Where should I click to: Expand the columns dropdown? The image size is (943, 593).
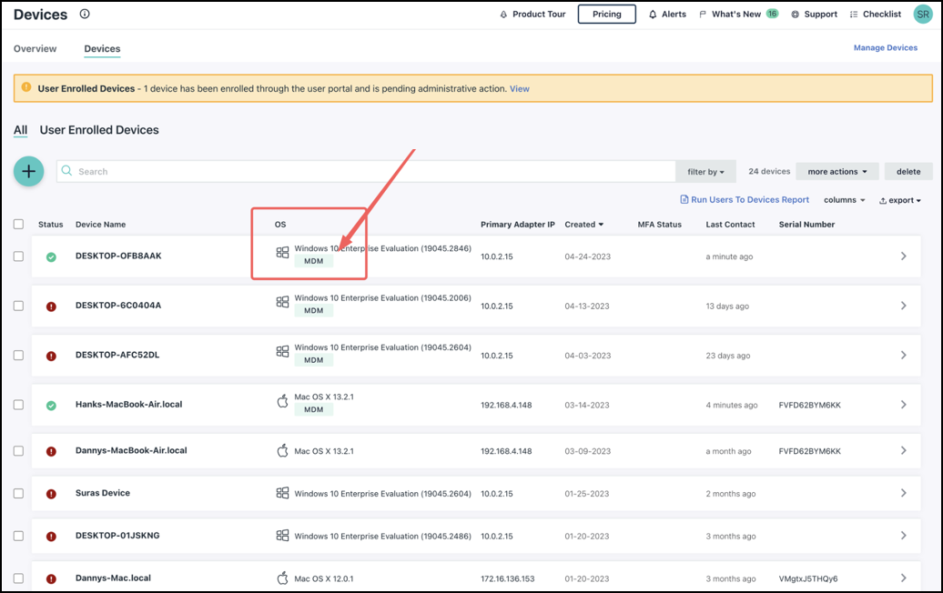[x=843, y=200]
